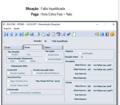This screenshot has width=120, height=105.
Task: Click the Afastamento INSS code field
Action: pos(31,66)
